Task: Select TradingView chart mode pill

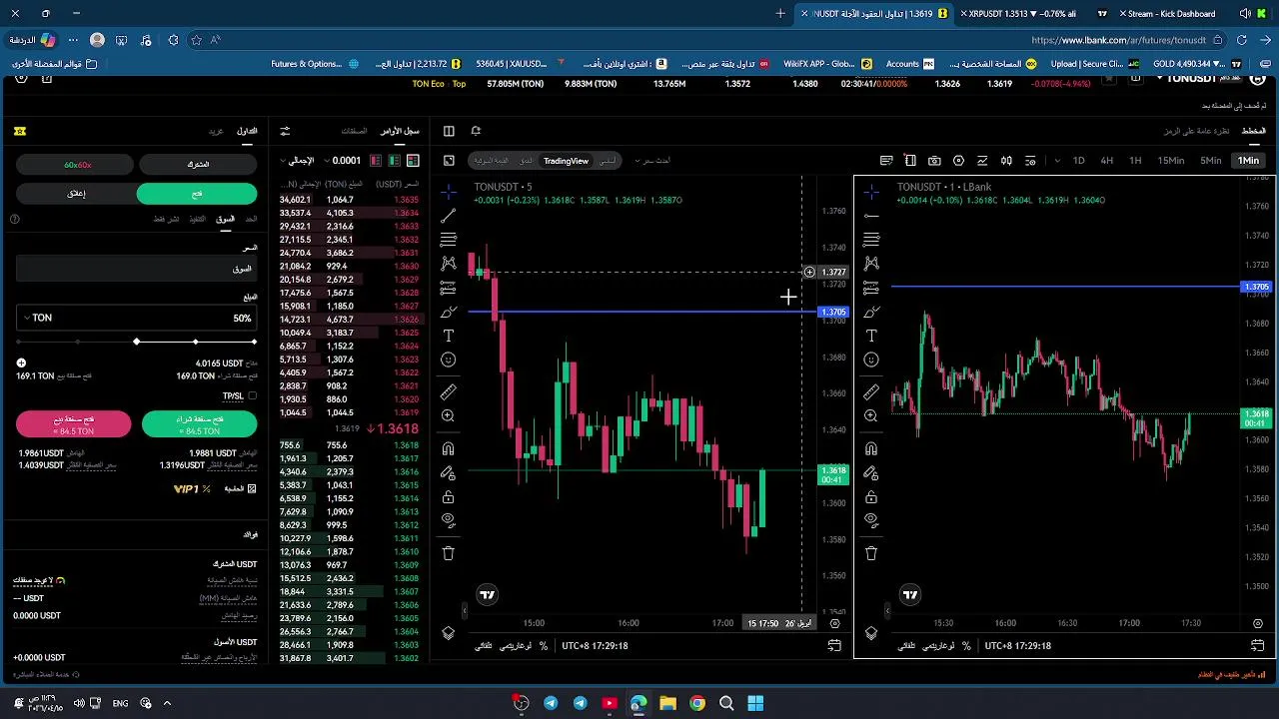Action: point(566,161)
